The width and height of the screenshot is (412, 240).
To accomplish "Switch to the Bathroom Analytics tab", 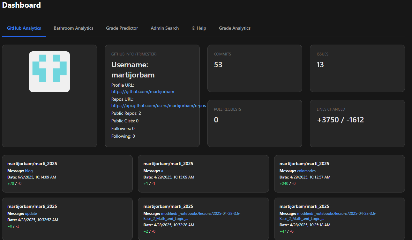I will (73, 28).
